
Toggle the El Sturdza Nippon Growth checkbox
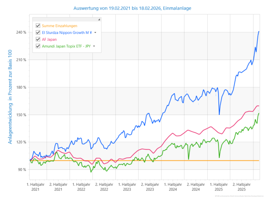click(38, 33)
